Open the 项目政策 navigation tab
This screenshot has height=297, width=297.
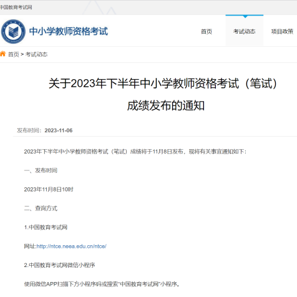(282, 32)
